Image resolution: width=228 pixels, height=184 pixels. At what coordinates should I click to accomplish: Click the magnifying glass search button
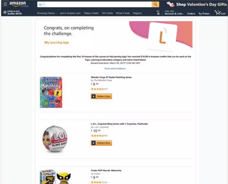[155, 5]
